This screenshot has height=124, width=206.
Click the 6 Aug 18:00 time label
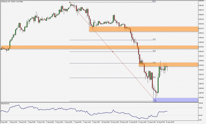(68, 122)
